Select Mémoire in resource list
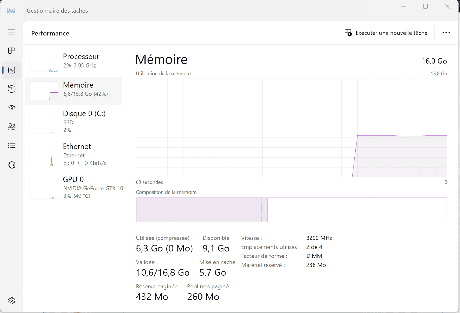Viewport: 460px width, 313px height. coord(73,91)
